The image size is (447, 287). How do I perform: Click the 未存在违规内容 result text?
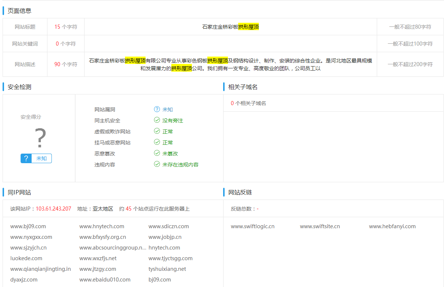pos(180,165)
